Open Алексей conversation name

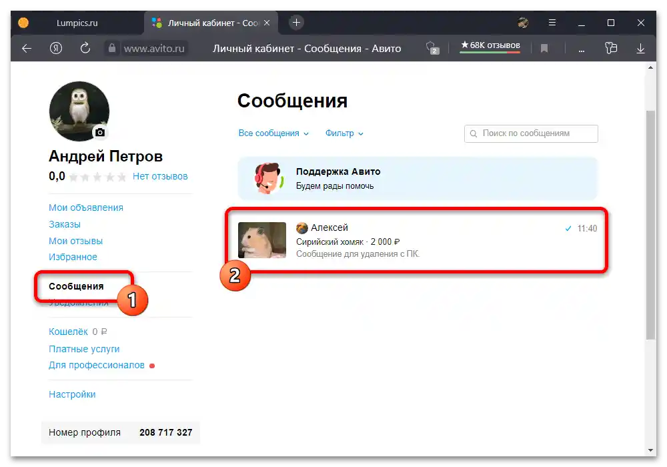[x=329, y=227]
